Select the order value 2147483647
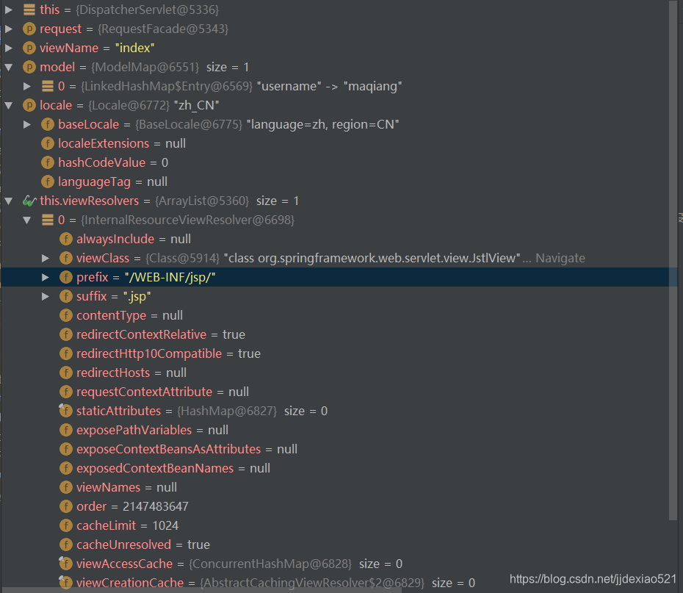The width and height of the screenshot is (683, 593). (156, 506)
